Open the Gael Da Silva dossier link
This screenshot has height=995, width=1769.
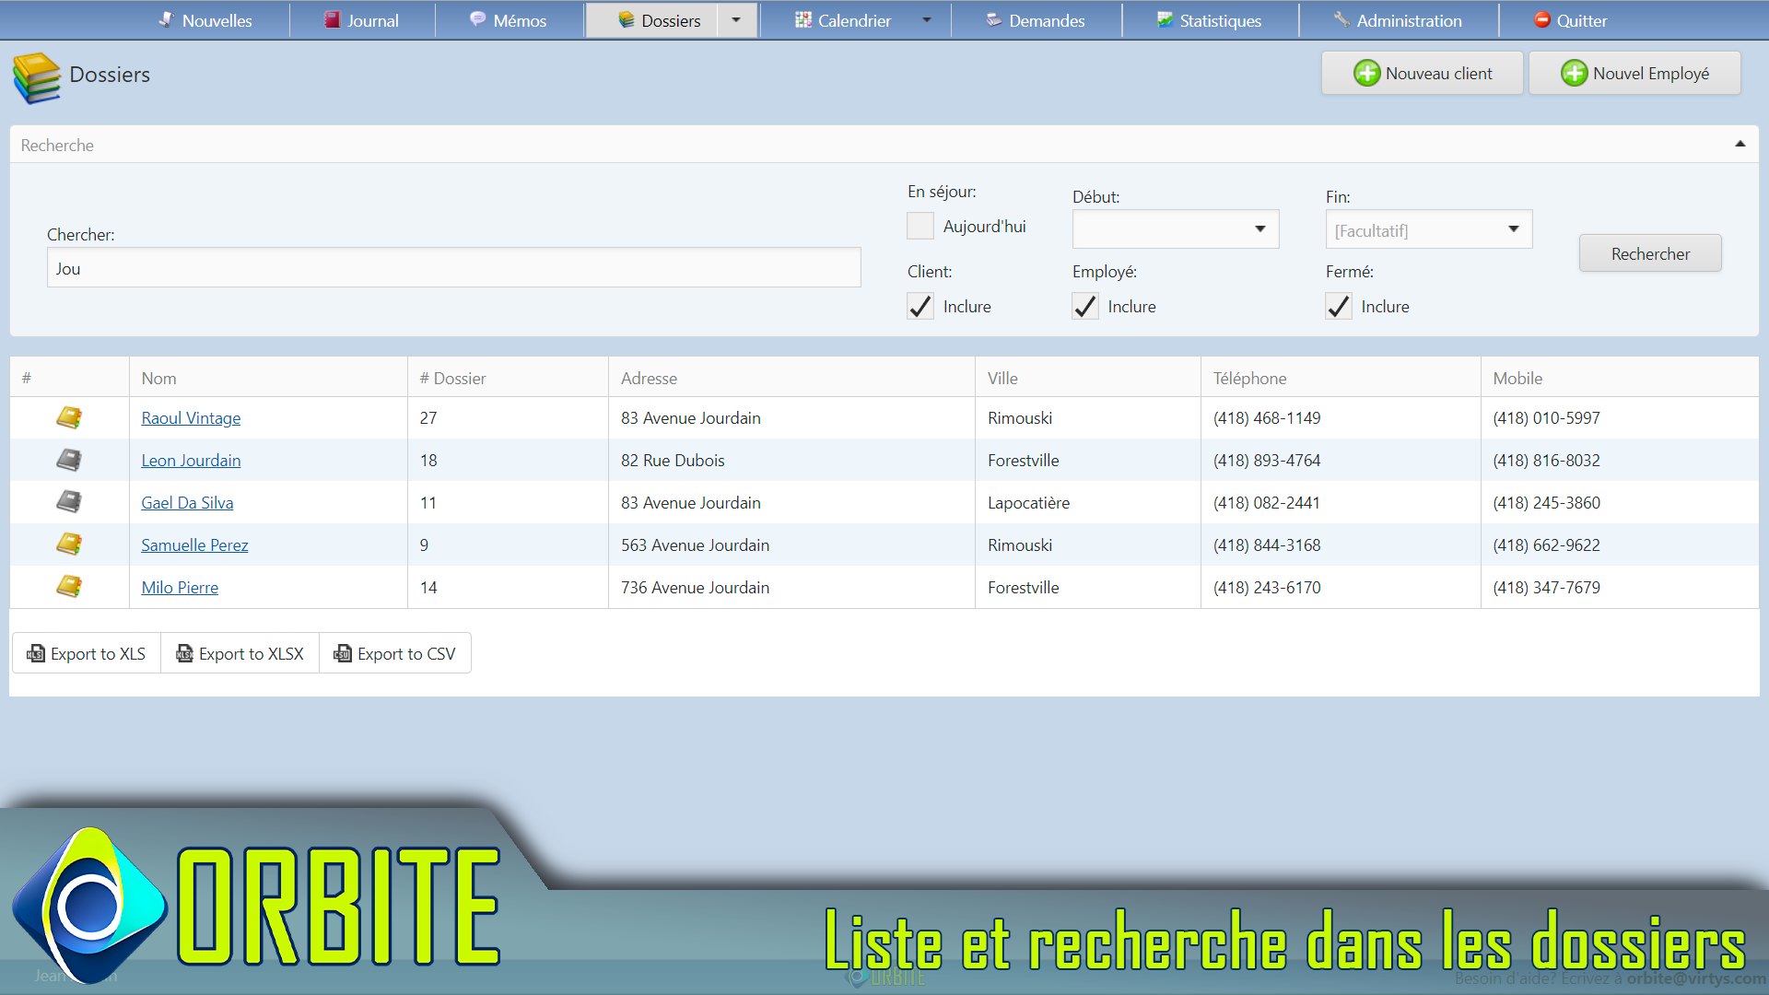click(187, 503)
